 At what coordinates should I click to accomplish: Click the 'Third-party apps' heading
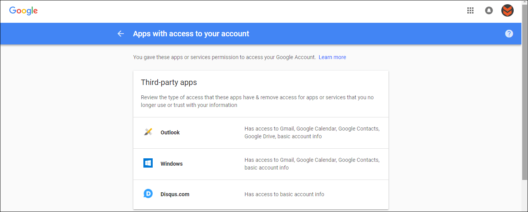click(169, 82)
